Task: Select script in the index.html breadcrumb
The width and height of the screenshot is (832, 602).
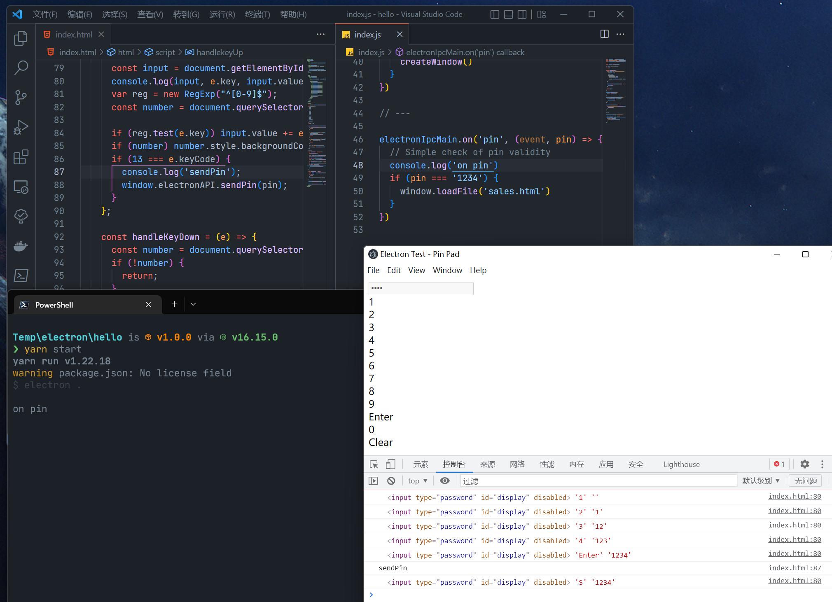Action: tap(160, 52)
